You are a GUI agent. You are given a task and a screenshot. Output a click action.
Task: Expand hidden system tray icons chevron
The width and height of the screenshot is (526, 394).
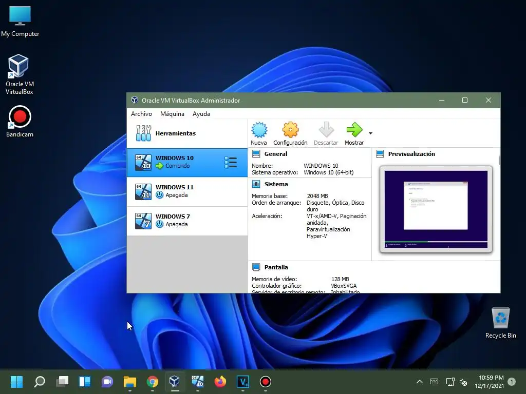tap(420, 382)
